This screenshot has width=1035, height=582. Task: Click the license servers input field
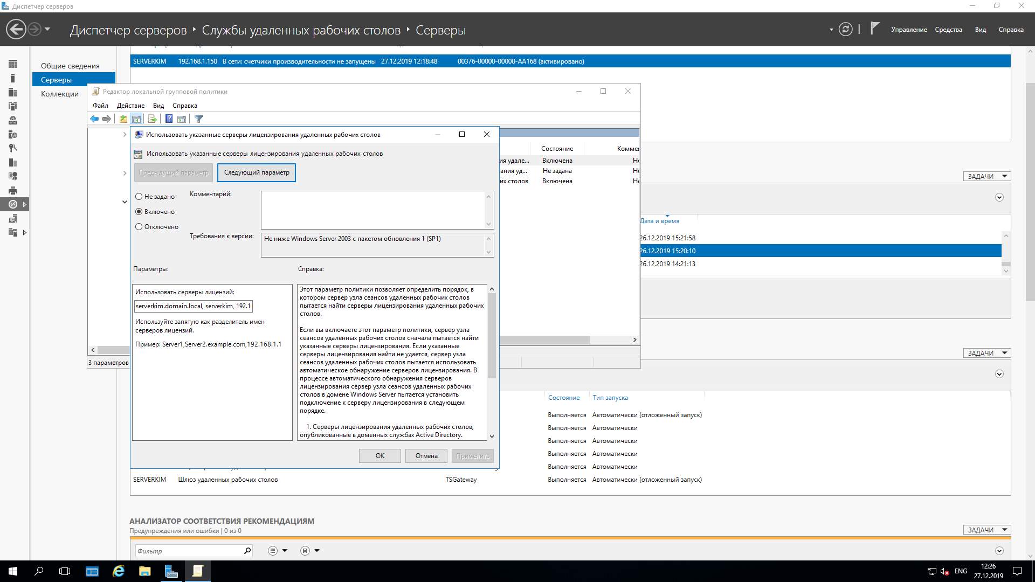coord(193,306)
